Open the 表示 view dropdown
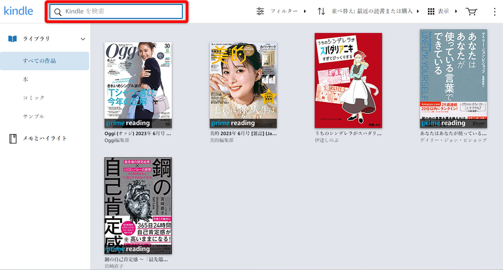This screenshot has width=503, height=270. click(x=447, y=11)
